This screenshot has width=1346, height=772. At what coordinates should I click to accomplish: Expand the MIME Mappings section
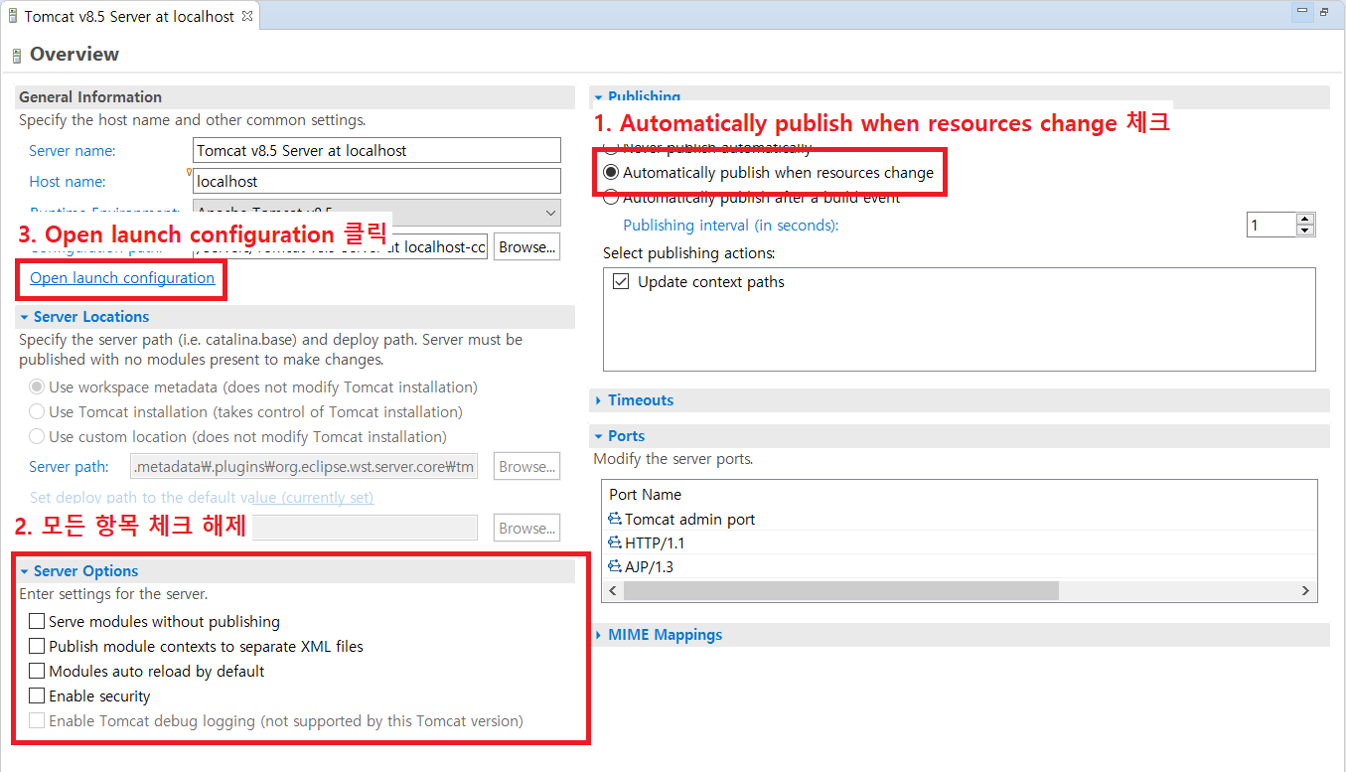(598, 634)
